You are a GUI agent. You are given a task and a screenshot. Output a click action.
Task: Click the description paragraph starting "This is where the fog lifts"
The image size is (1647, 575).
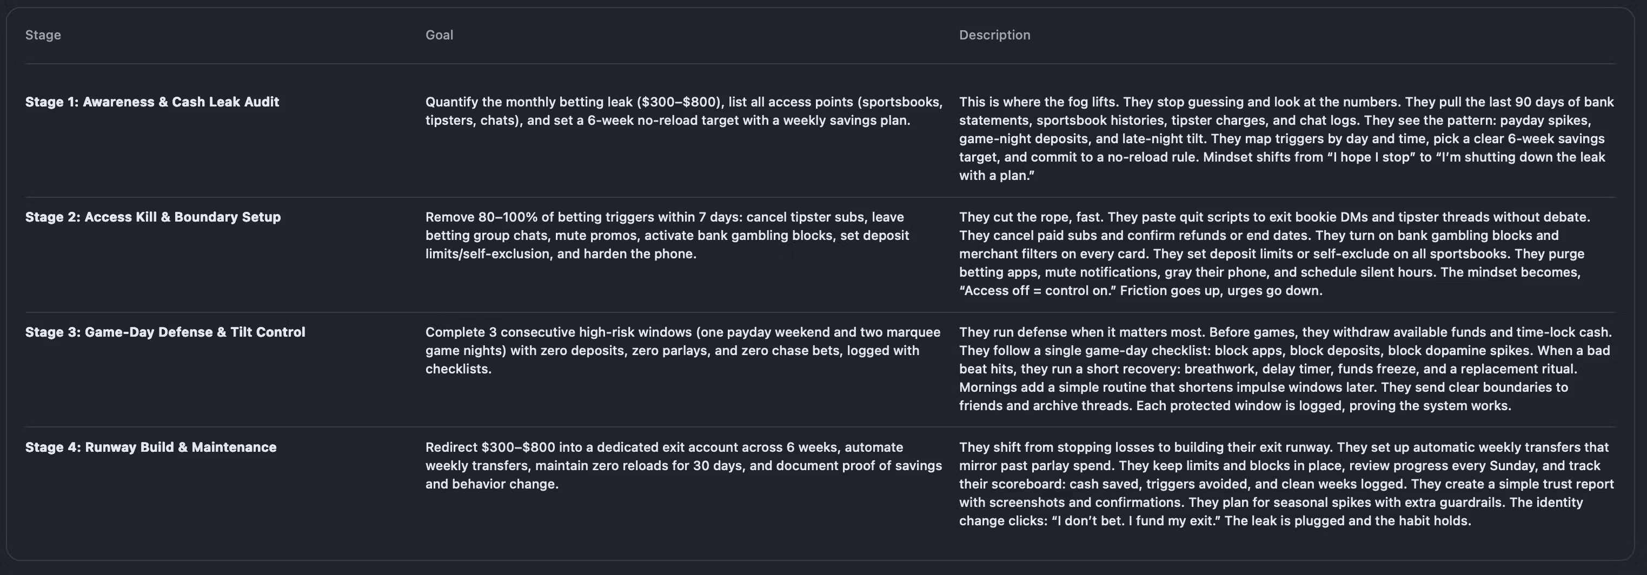click(x=1285, y=139)
